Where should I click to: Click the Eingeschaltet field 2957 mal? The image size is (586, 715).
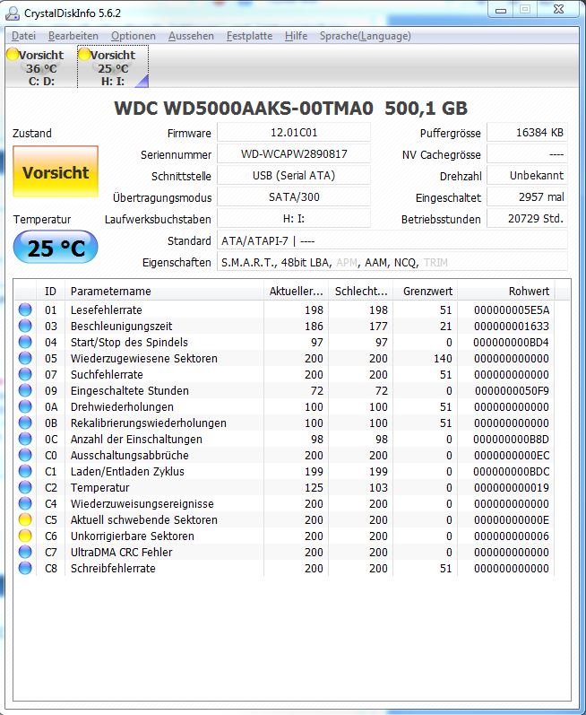coord(527,197)
